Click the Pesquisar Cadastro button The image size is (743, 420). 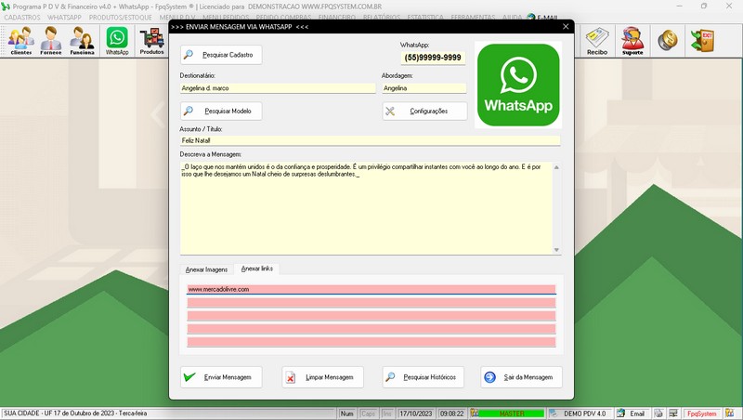tap(221, 55)
